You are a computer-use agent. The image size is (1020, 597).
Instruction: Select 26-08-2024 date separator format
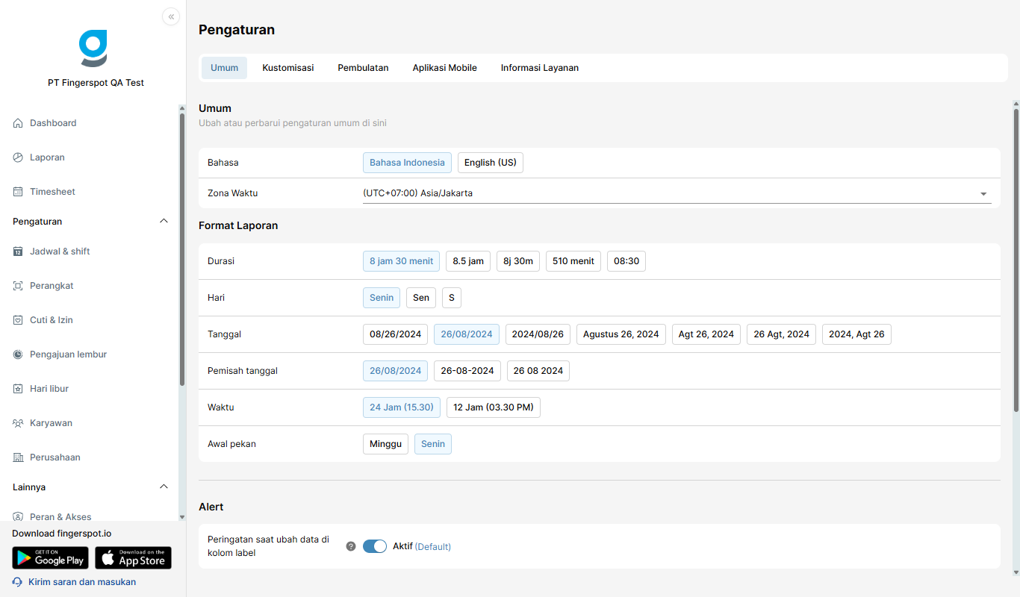coord(467,371)
